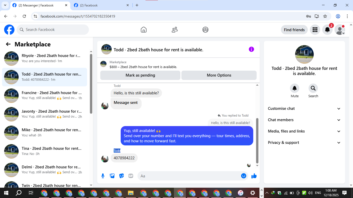Open the Windows Start menu
Screen dimensions: 353x198
(x=6, y=193)
